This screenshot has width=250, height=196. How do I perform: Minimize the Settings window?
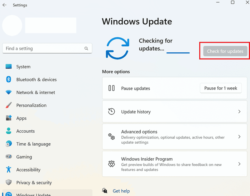coord(218,2)
